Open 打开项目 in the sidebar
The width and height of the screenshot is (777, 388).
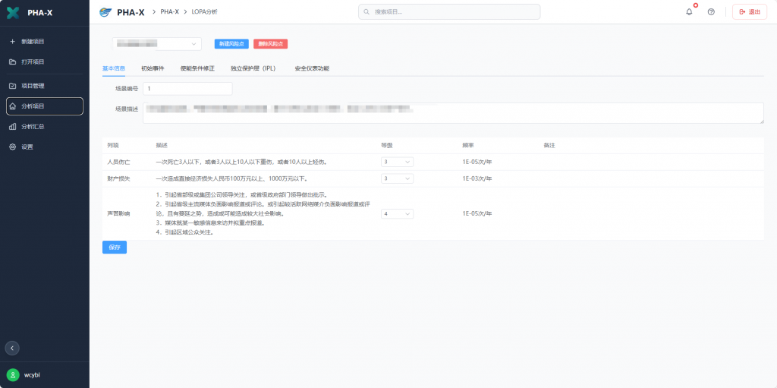33,62
